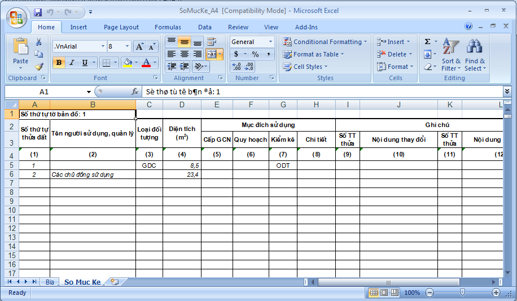
Task: Toggle Bold formatting
Action: (x=59, y=63)
